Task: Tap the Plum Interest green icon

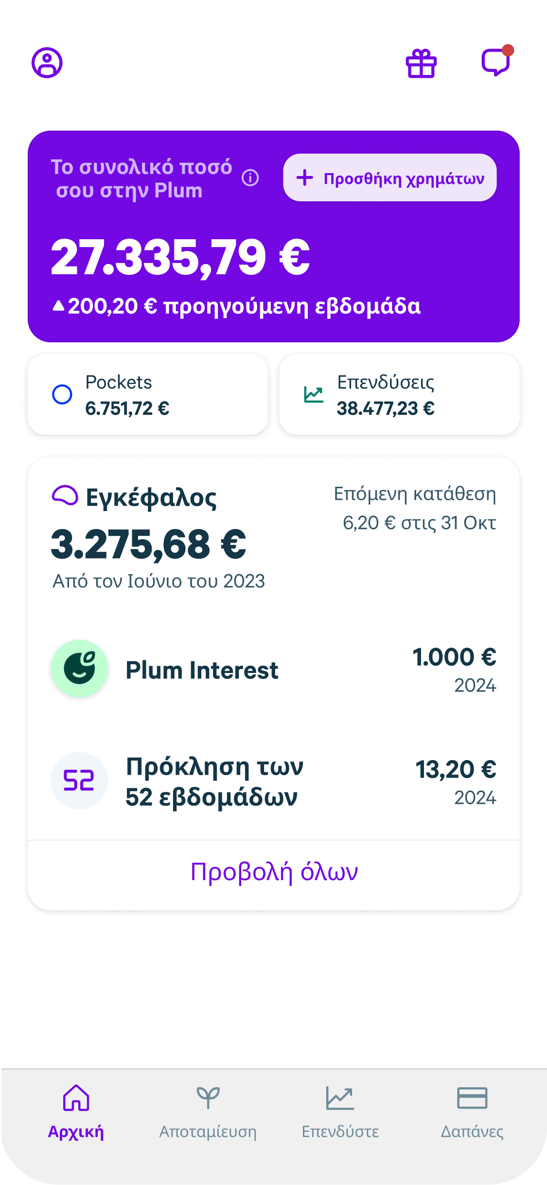Action: click(x=79, y=669)
